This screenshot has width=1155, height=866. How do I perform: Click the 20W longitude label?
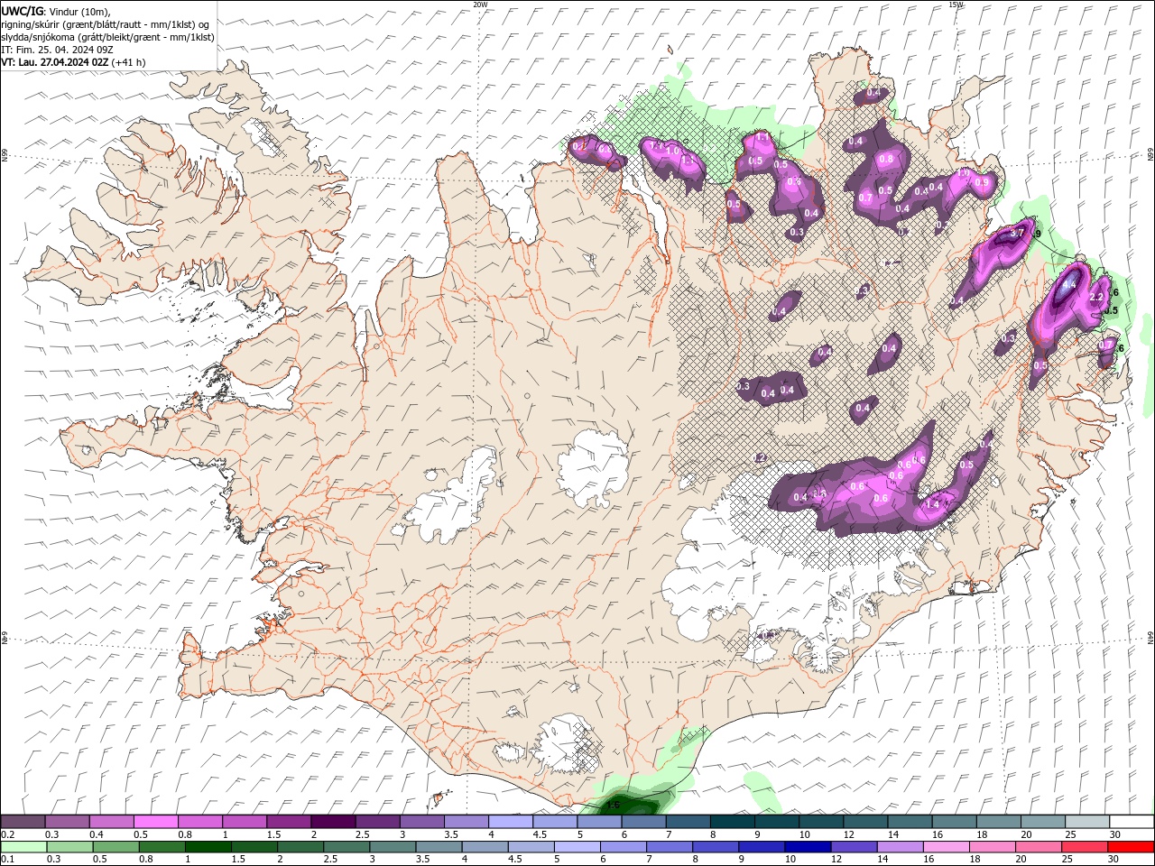pos(480,5)
